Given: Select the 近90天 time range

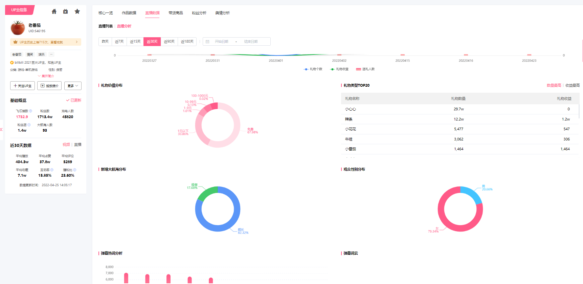Looking at the screenshot, I should [169, 42].
